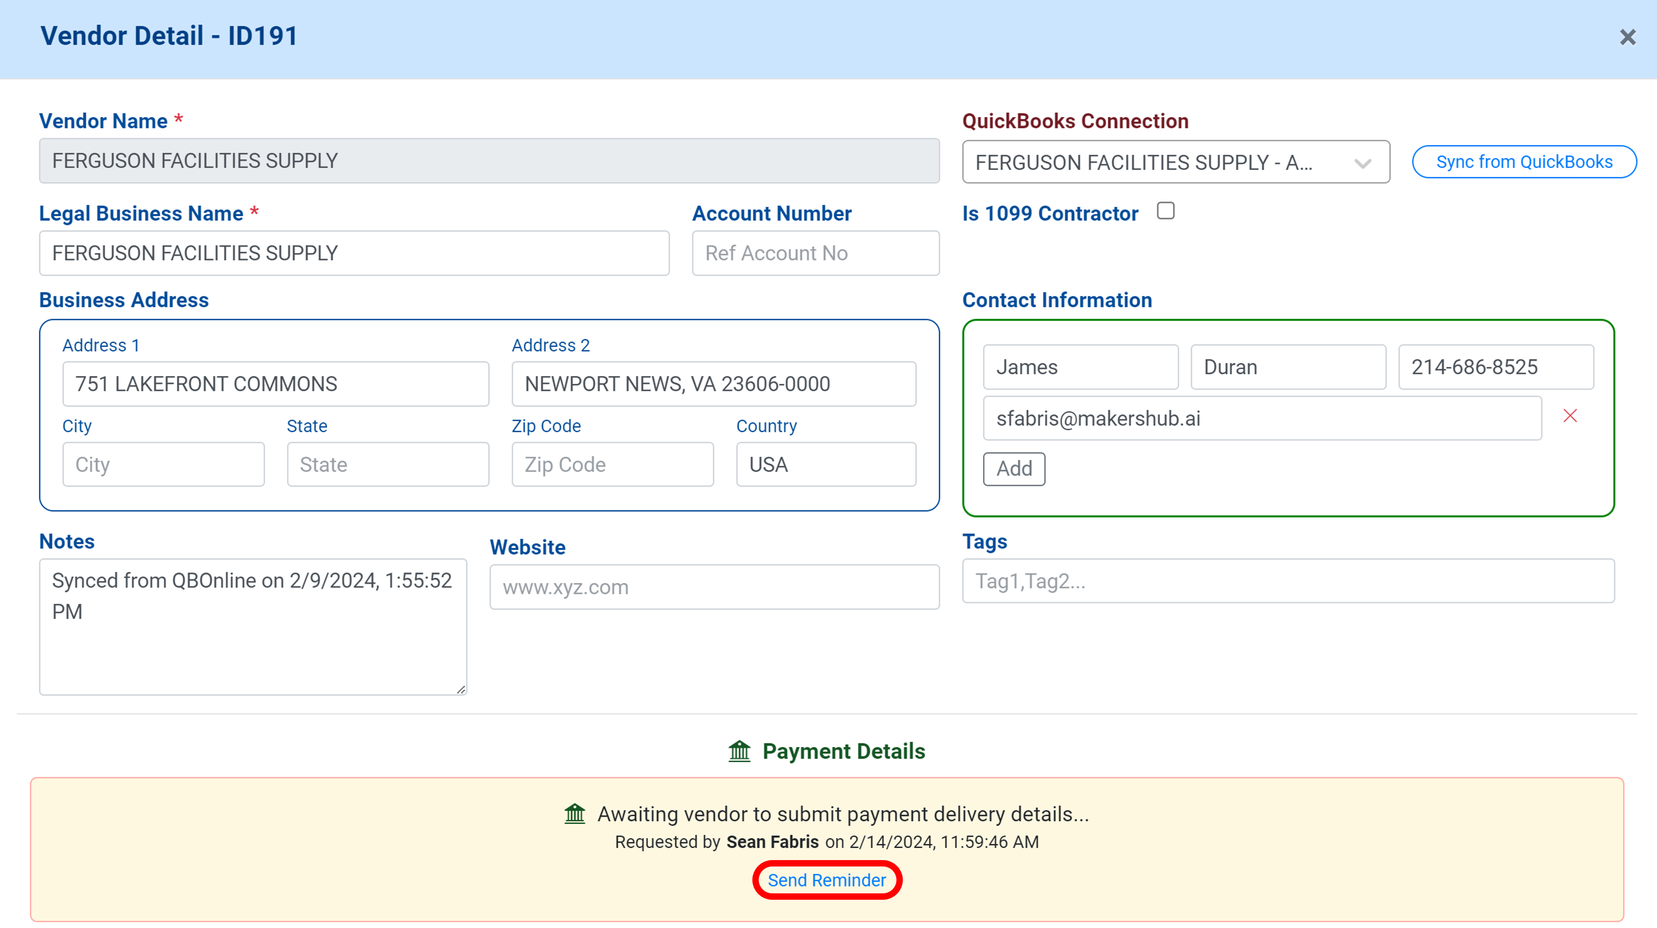Click the bank icon beside Payment Details

click(740, 751)
